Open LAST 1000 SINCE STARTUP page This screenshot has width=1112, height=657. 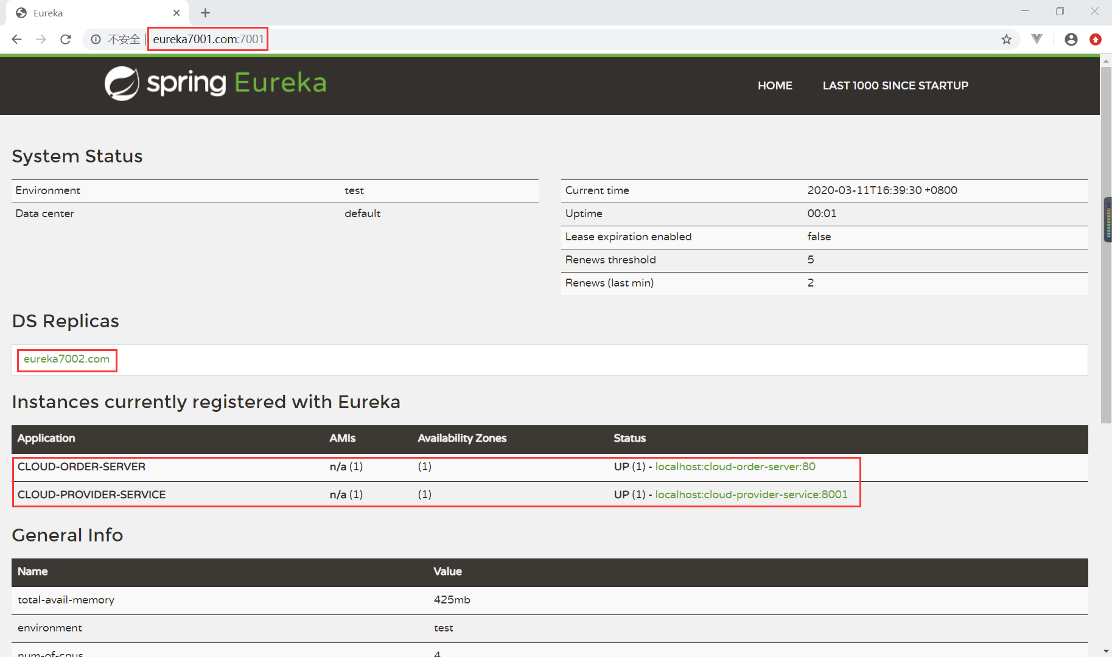point(895,86)
